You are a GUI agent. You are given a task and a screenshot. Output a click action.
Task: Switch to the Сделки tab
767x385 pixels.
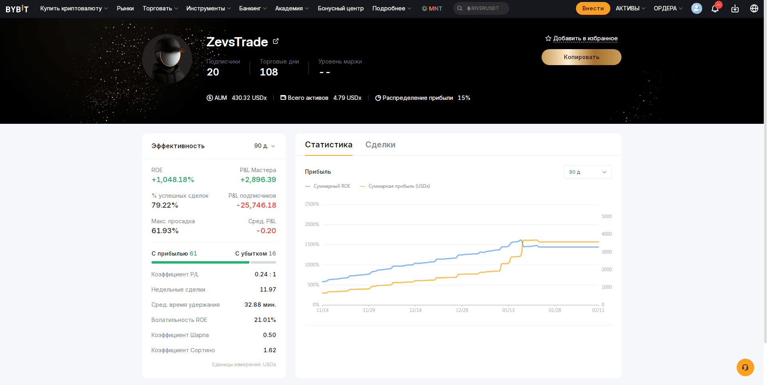point(381,145)
